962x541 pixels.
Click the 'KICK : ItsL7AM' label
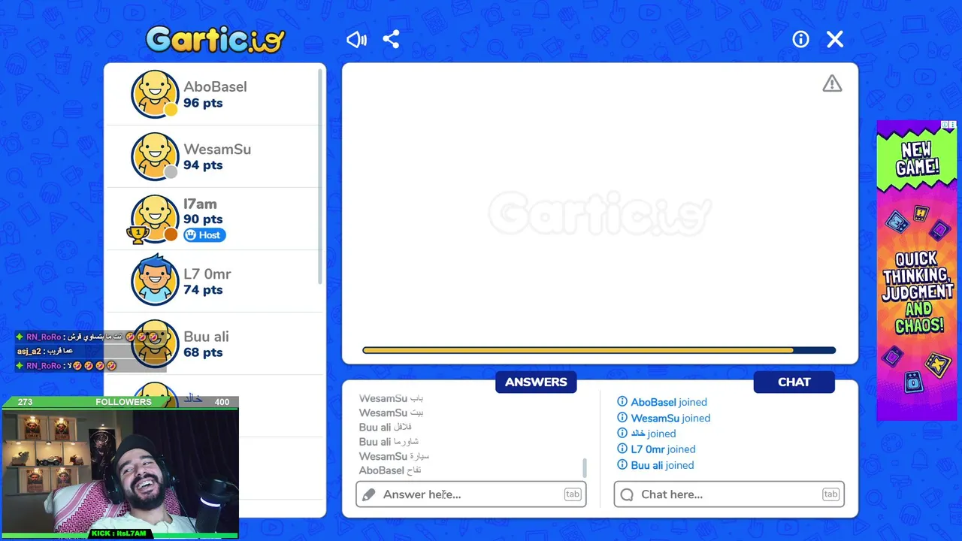[119, 533]
